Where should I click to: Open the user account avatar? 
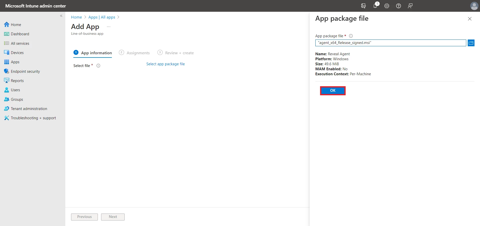click(474, 6)
